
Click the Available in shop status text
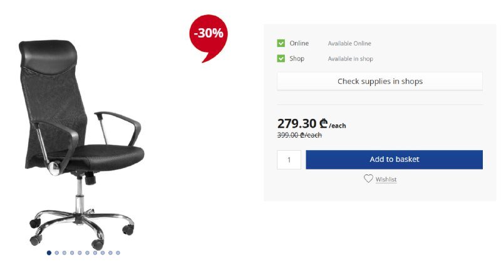point(350,59)
